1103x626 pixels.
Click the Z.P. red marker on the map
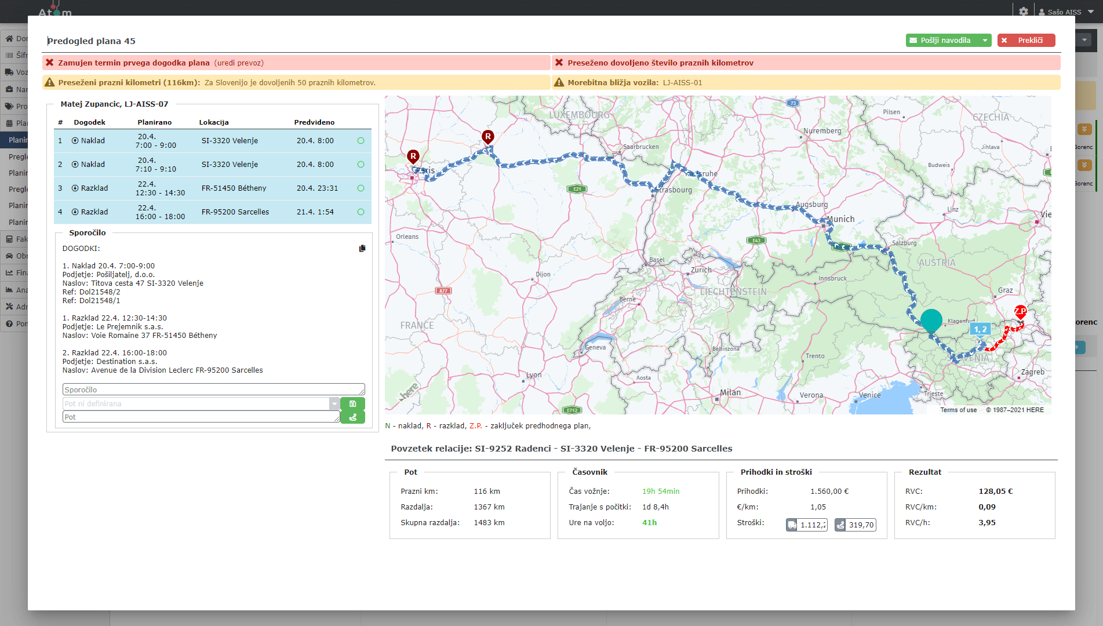coord(1020,312)
